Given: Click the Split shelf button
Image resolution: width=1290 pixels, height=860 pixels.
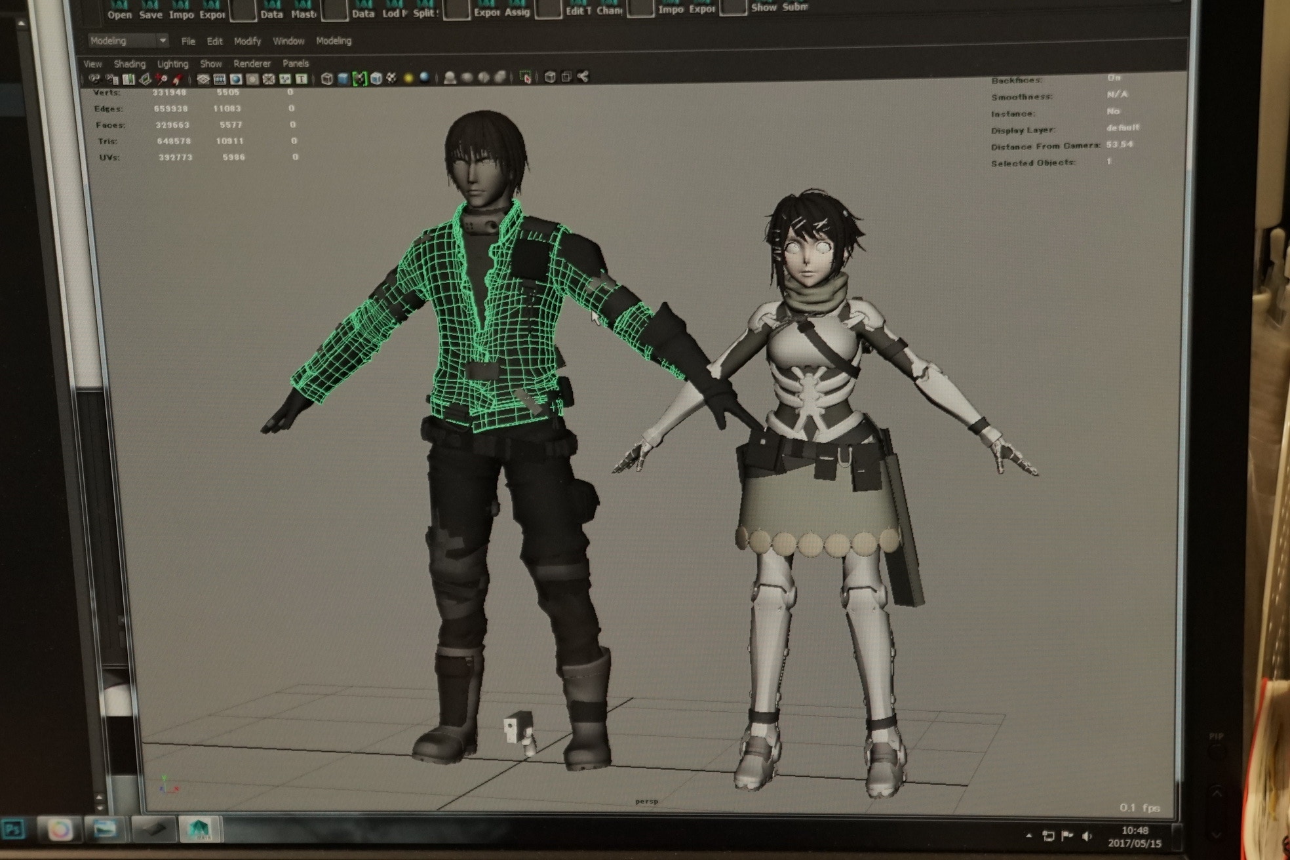Looking at the screenshot, I should click(x=425, y=9).
